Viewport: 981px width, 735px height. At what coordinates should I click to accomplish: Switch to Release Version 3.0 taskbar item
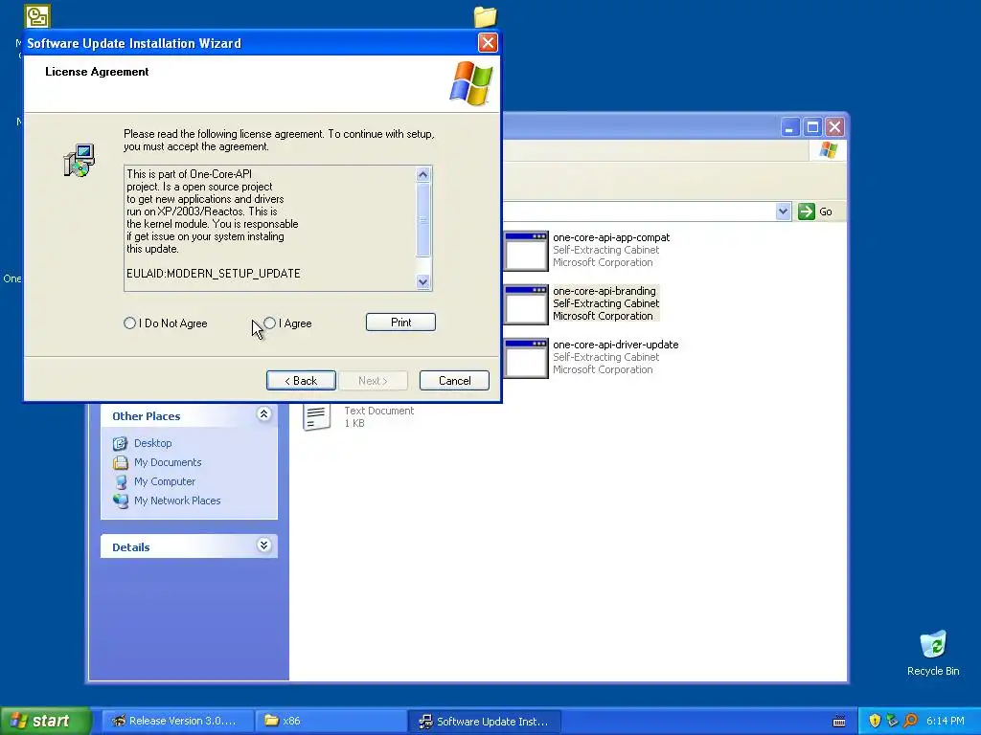tap(177, 721)
